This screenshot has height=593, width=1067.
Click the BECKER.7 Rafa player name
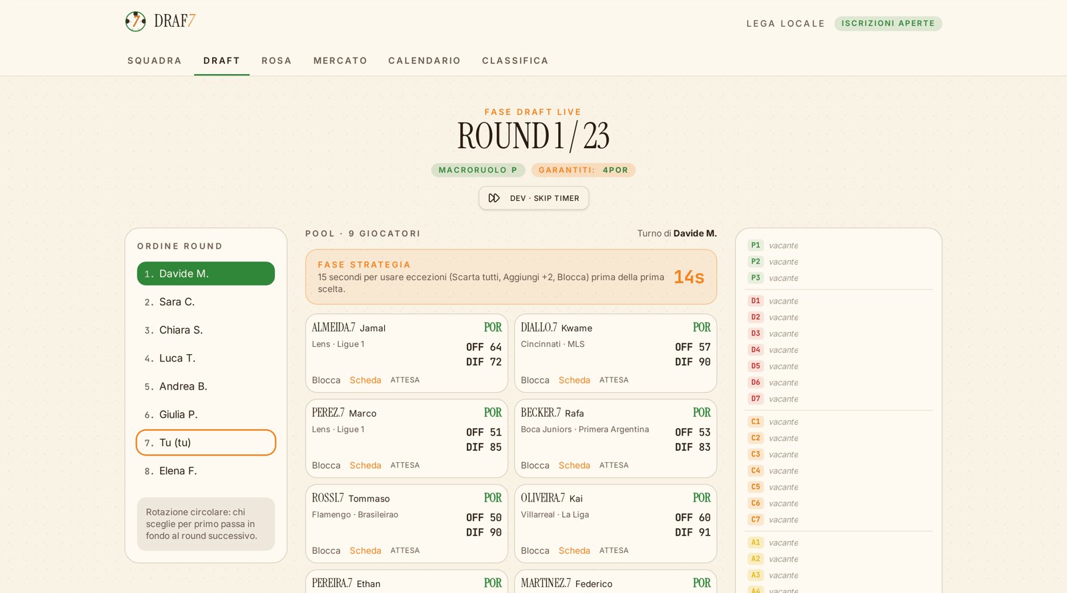[552, 413]
